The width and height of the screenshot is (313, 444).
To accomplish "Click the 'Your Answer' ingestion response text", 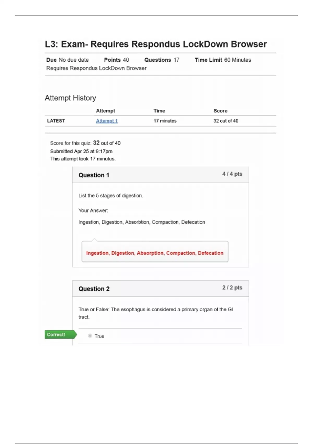I will pyautogui.click(x=142, y=222).
